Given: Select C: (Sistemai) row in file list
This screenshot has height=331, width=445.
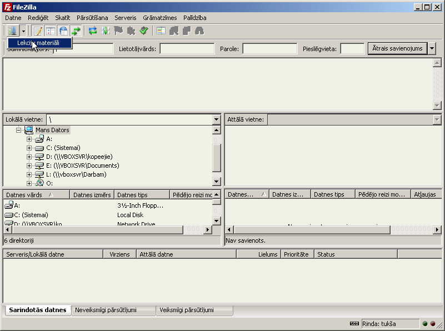Looking at the screenshot, I should coord(108,215).
